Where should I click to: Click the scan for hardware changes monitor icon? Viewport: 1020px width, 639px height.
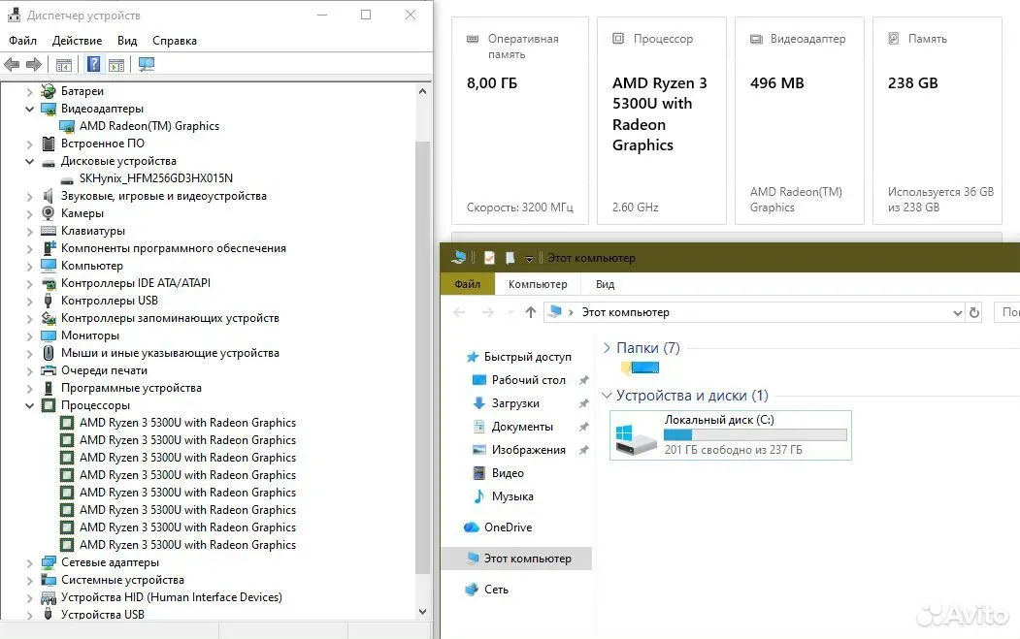pyautogui.click(x=147, y=64)
